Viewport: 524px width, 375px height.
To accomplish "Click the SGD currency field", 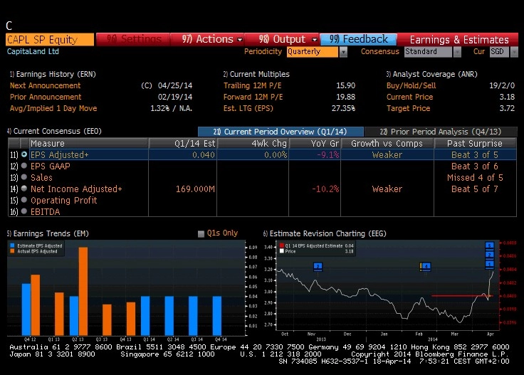I will point(499,52).
